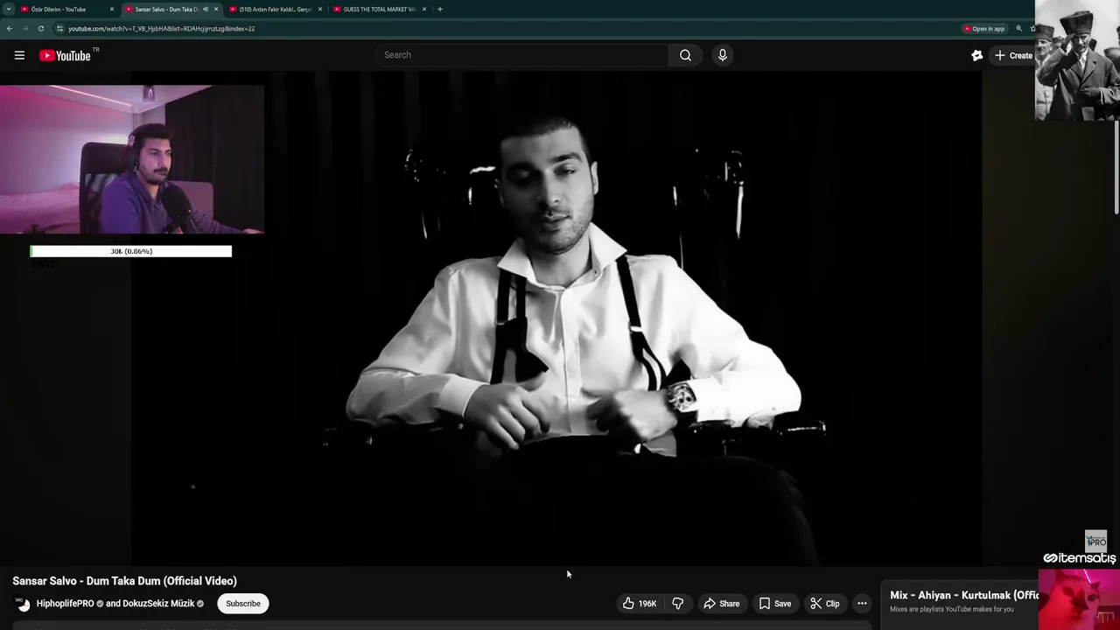Go to the YouTube home logo
The width and height of the screenshot is (1120, 630).
[x=65, y=55]
